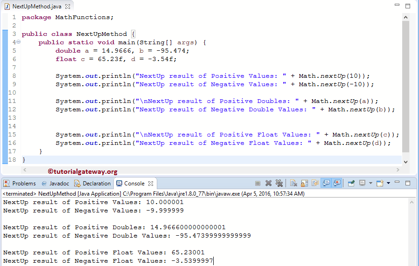The image size is (419, 266).
Task: Click line number 1 in the gutter
Action: [14, 17]
